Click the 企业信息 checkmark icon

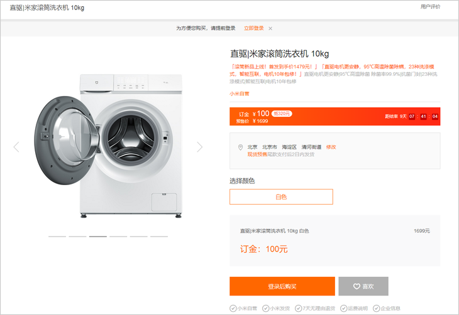[x=376, y=308]
